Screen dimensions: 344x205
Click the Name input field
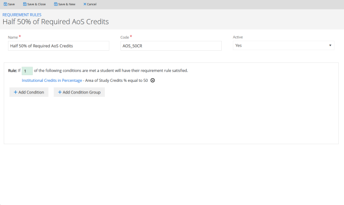pos(59,46)
